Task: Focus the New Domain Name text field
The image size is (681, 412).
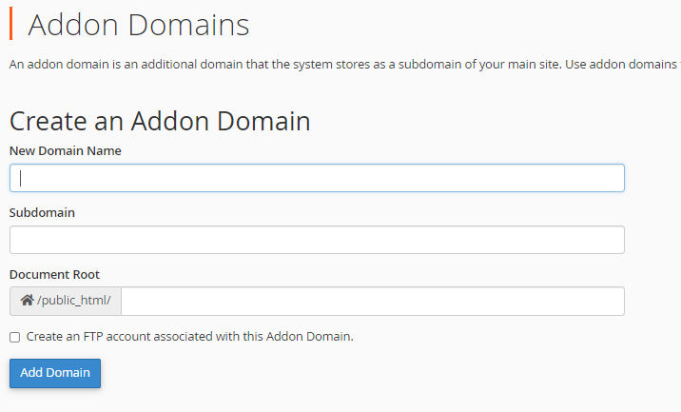Action: 317,178
